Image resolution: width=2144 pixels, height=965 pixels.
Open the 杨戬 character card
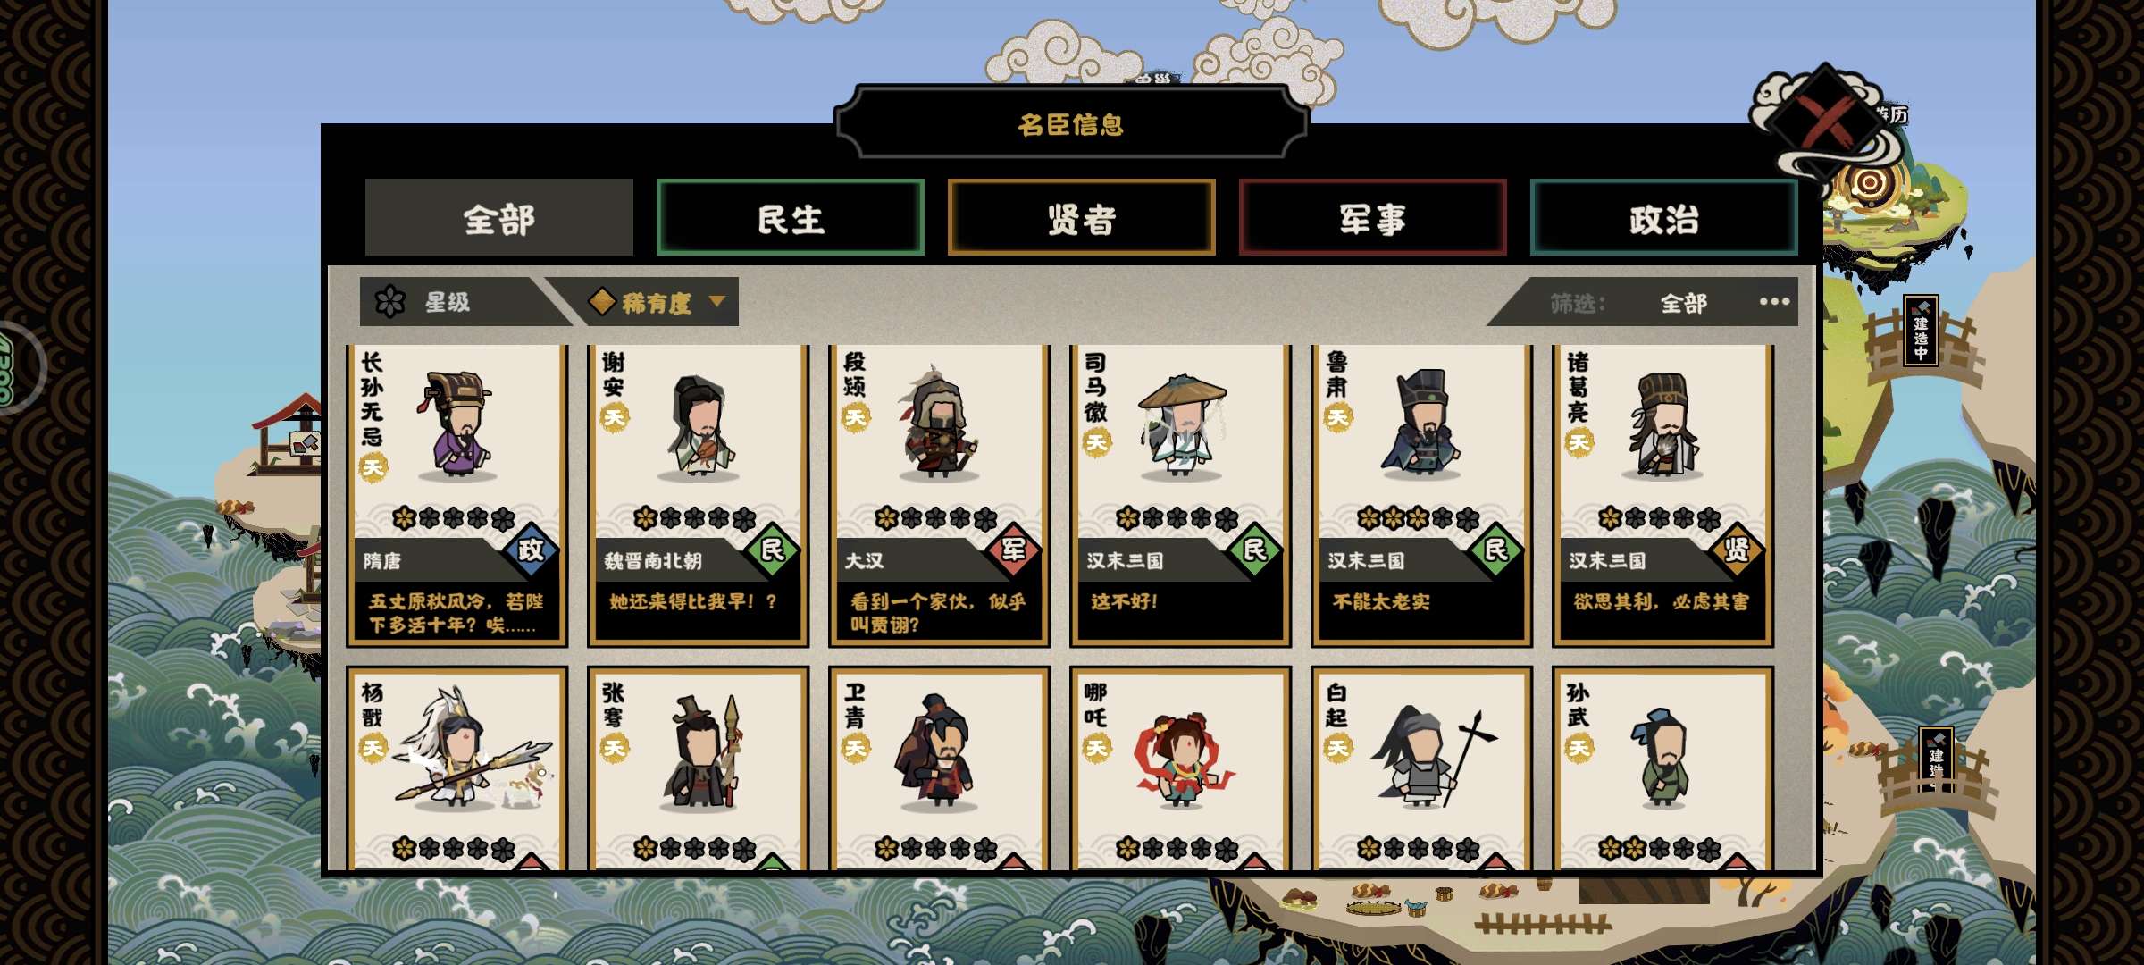coord(456,768)
